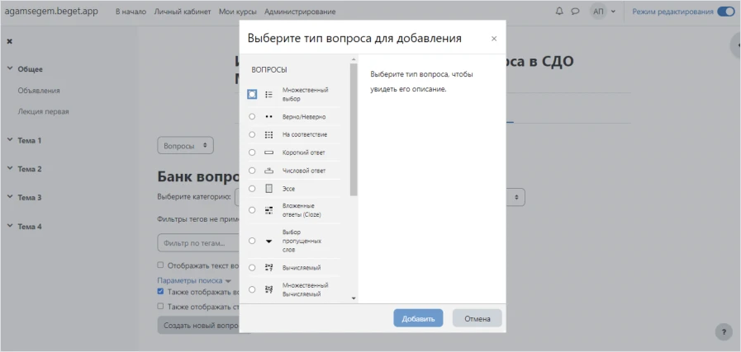Screen dimensions: 741x352
Task: Collapse the Общее section
Action: [9, 69]
